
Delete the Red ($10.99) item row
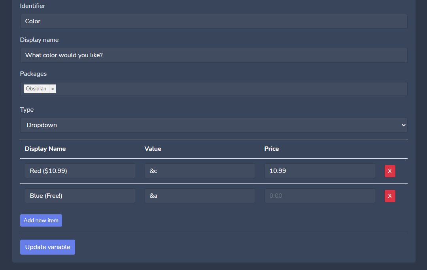point(390,171)
